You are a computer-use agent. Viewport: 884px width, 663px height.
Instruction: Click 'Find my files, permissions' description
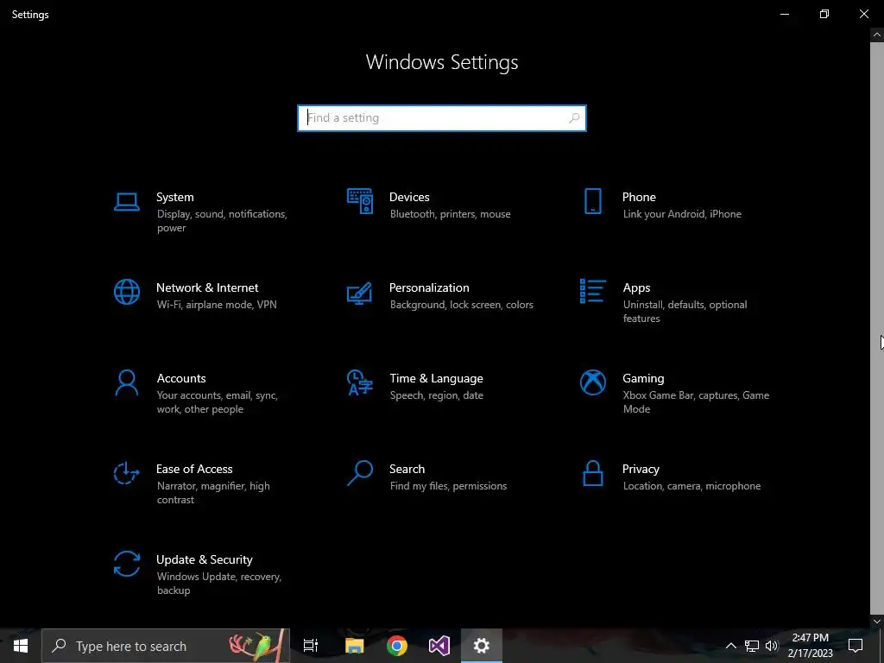tap(448, 486)
